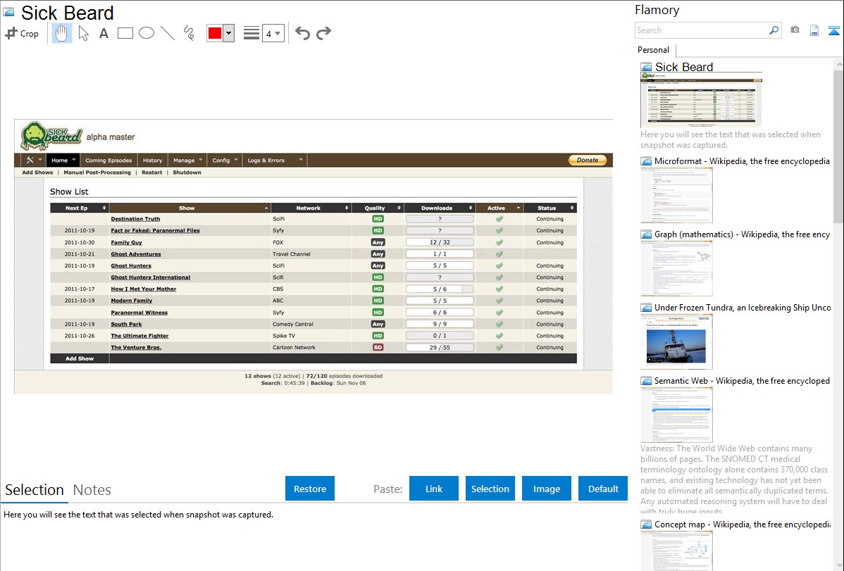Open the South Park show link

[127, 325]
